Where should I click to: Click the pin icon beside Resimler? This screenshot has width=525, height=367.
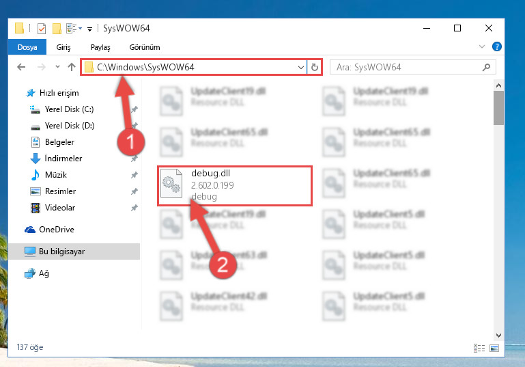(x=134, y=191)
